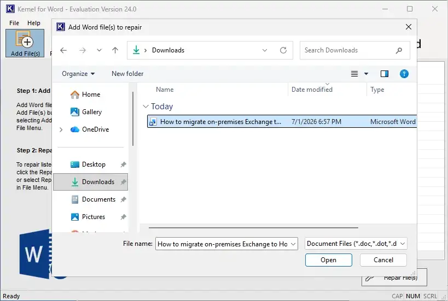Screen dimensions: 448x301
Task: Collapse the Today file group
Action: pos(146,107)
